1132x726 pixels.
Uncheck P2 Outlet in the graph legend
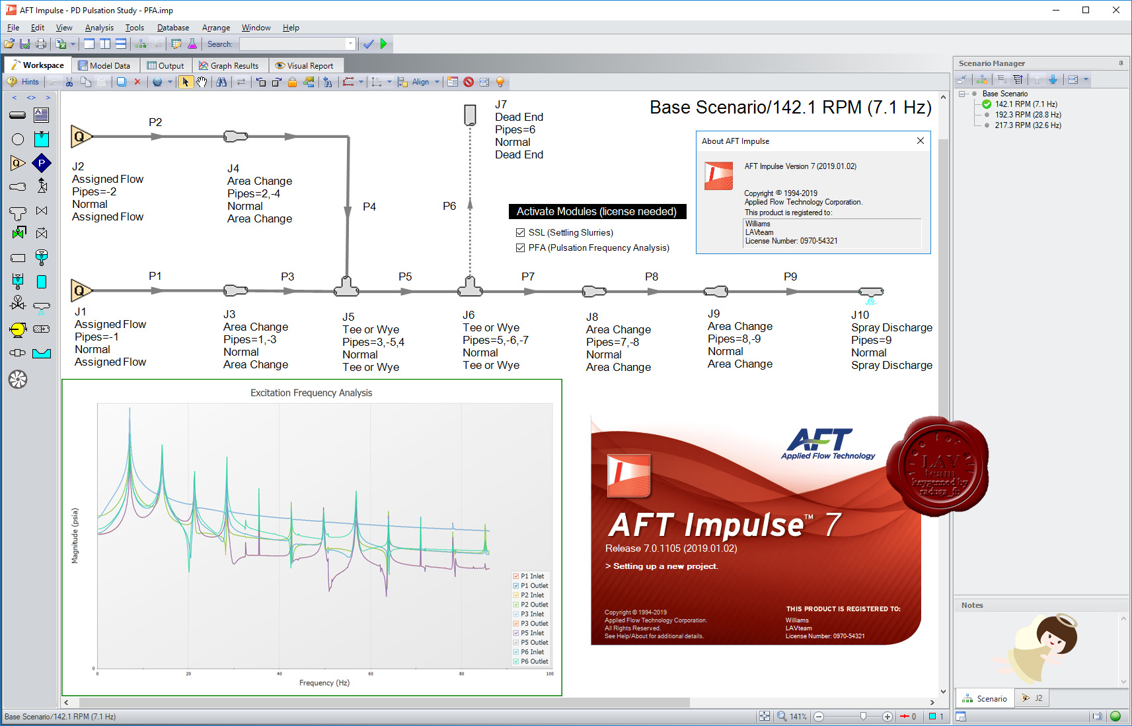[x=516, y=605]
